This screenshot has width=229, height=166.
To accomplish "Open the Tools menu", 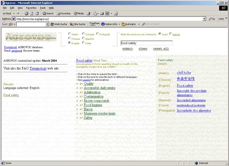I will pyautogui.click(x=43, y=8).
